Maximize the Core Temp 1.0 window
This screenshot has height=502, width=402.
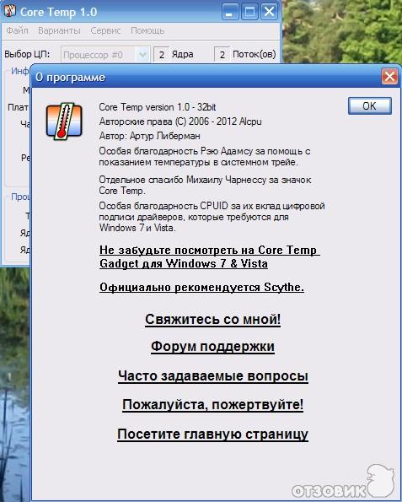(x=249, y=12)
